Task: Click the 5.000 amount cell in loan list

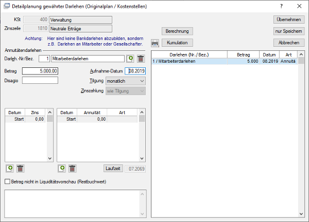Action: [244, 61]
